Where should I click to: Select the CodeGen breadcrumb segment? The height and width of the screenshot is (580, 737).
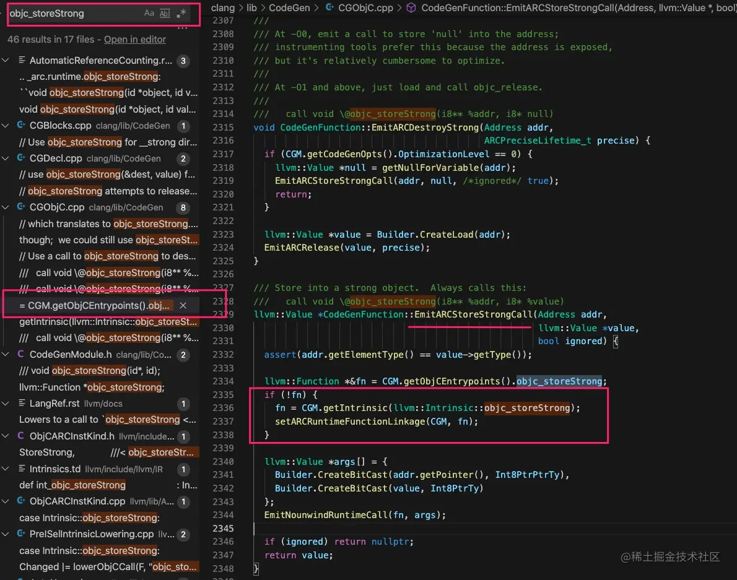click(x=289, y=7)
